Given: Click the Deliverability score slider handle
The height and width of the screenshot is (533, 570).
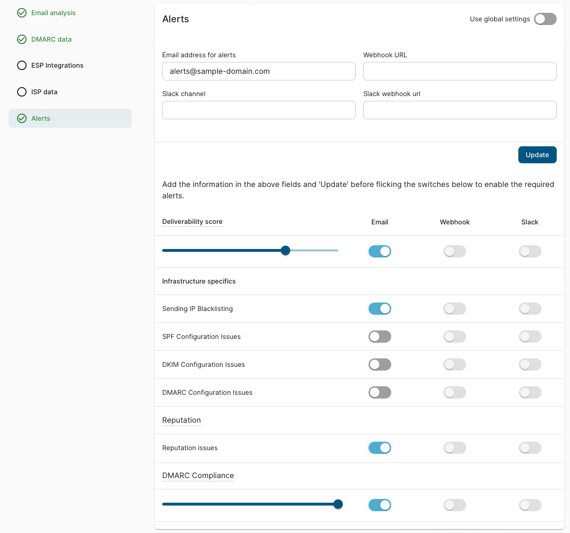Looking at the screenshot, I should 285,250.
